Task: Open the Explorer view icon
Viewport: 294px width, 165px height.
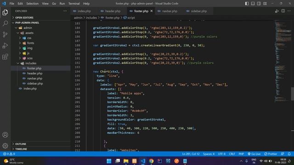Action: (x=5, y=12)
